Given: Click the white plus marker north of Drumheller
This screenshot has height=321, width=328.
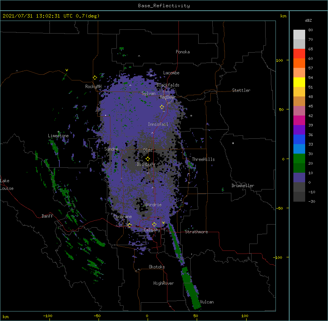Looking at the screenshot, I should [x=233, y=143].
